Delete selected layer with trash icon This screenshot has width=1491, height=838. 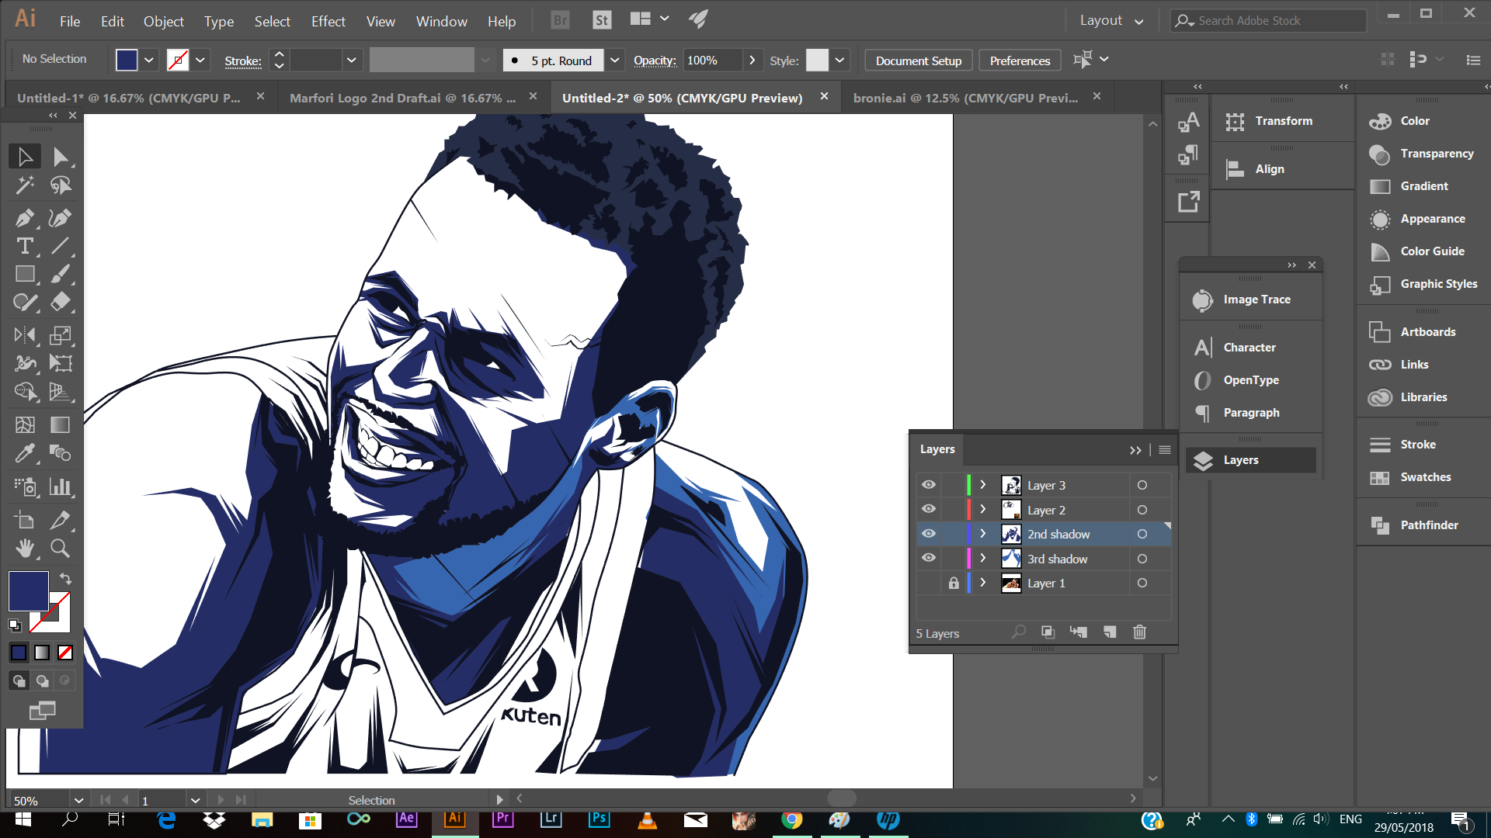click(1139, 632)
